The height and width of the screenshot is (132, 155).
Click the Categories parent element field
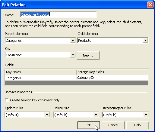tap(38, 41)
